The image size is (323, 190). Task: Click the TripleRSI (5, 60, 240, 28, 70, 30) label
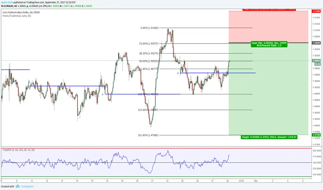18,150
